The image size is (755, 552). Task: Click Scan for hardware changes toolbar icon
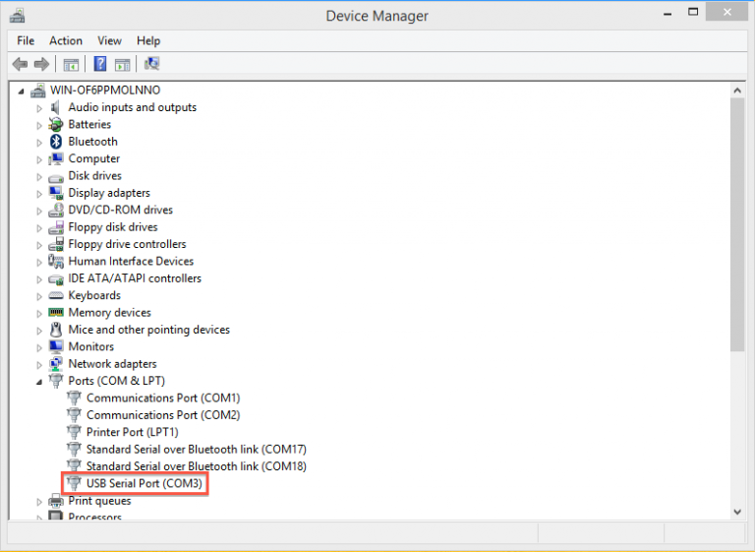(151, 64)
